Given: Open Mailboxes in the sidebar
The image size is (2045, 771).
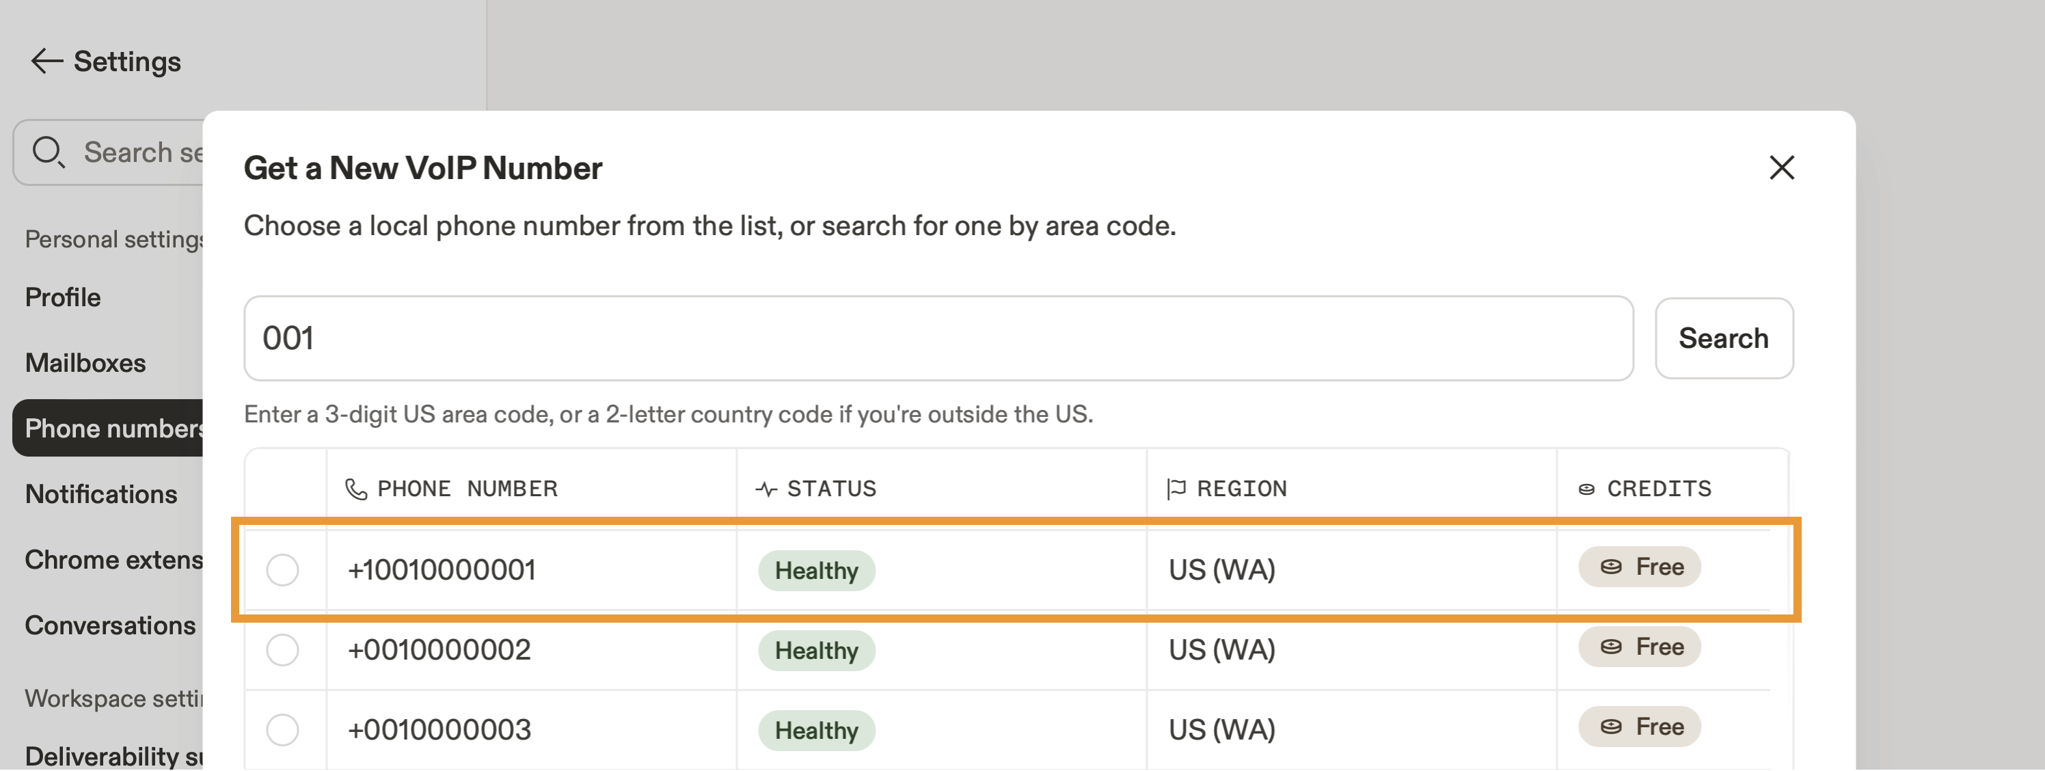Looking at the screenshot, I should click(85, 363).
